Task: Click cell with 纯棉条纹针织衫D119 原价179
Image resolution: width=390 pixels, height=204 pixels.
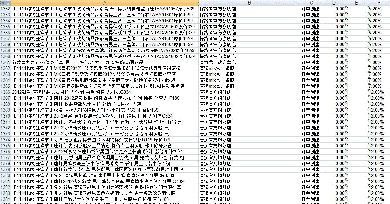Action: coord(105,140)
